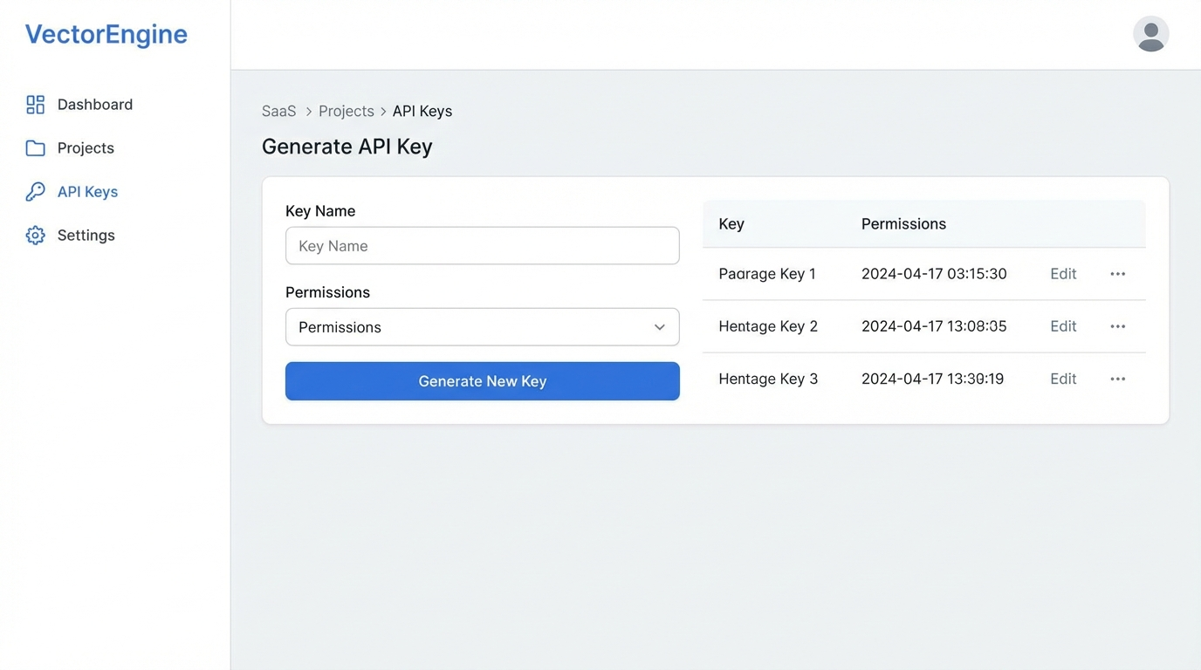Click the VectorEngine logo

click(106, 34)
